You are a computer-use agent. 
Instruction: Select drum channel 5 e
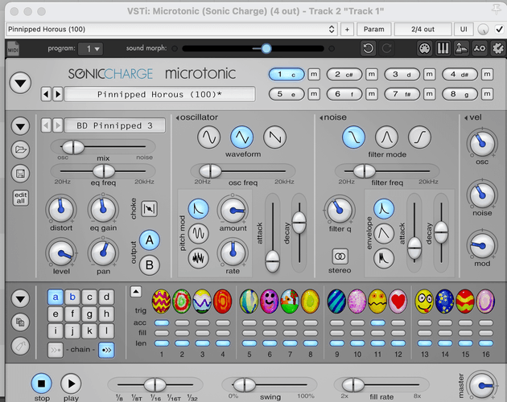coord(286,94)
